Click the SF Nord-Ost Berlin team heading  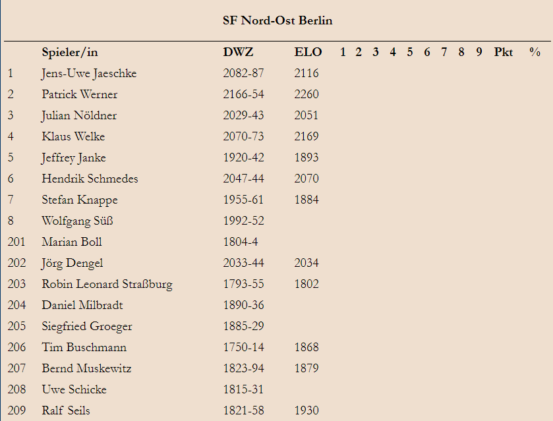[x=277, y=20]
